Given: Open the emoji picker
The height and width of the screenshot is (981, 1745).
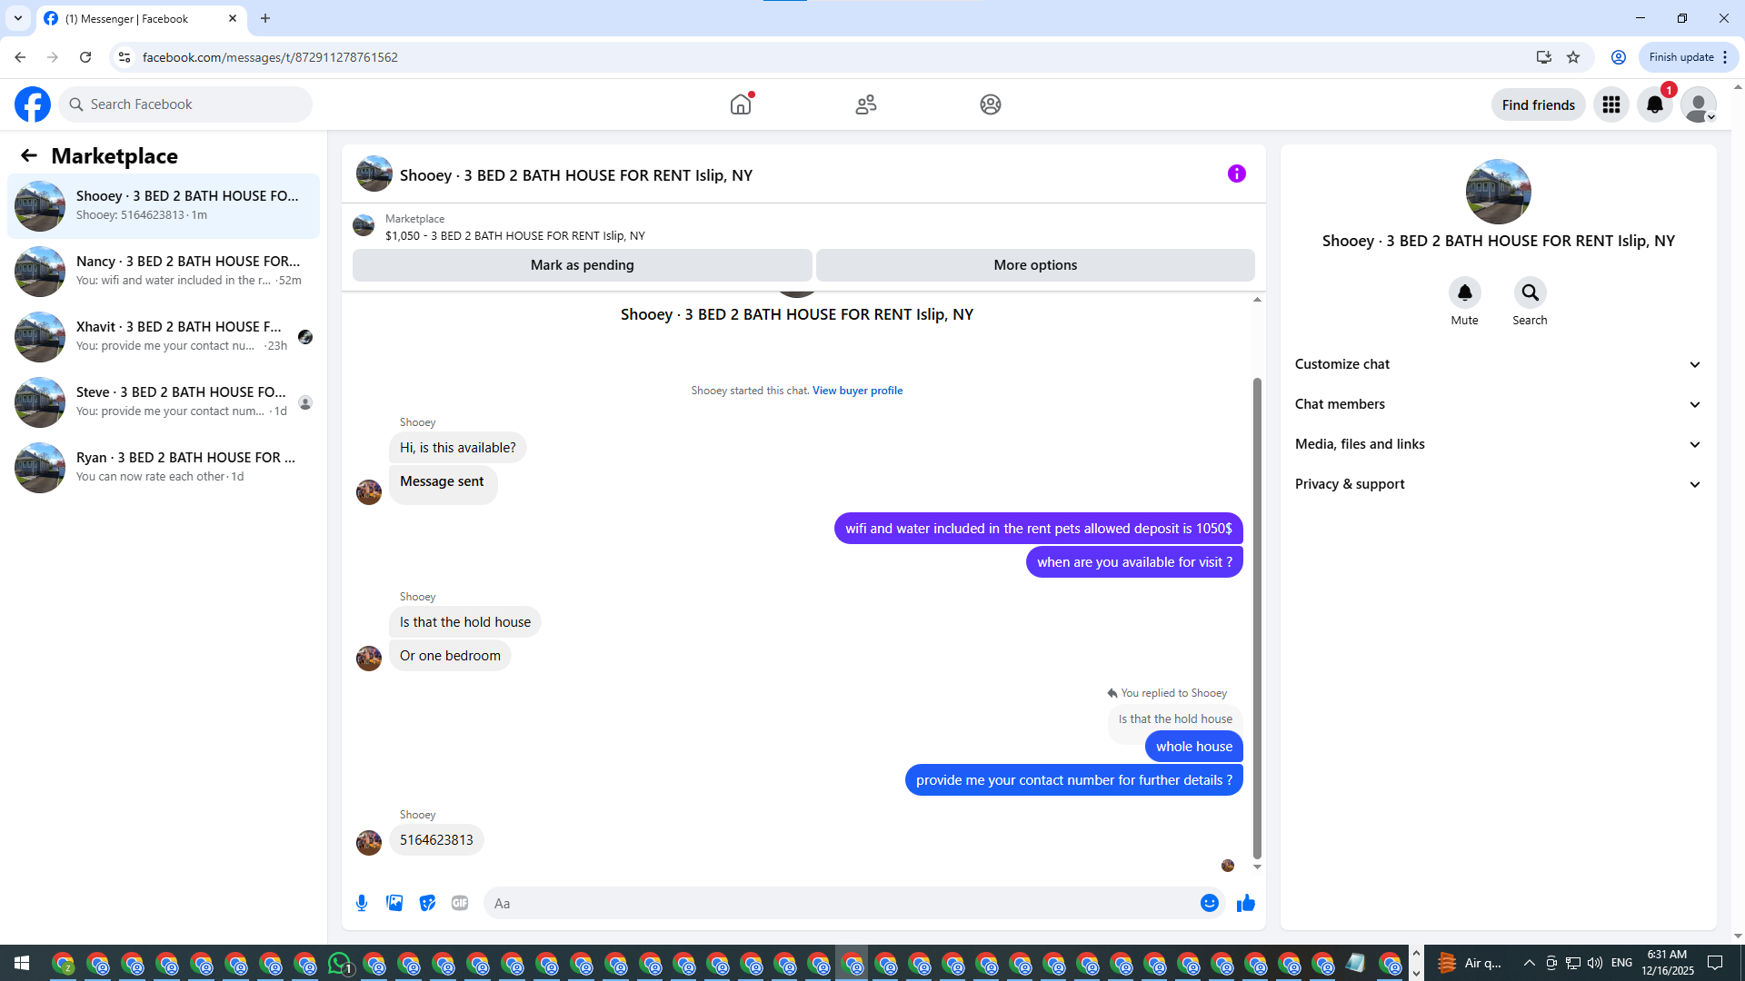Looking at the screenshot, I should tap(1210, 903).
